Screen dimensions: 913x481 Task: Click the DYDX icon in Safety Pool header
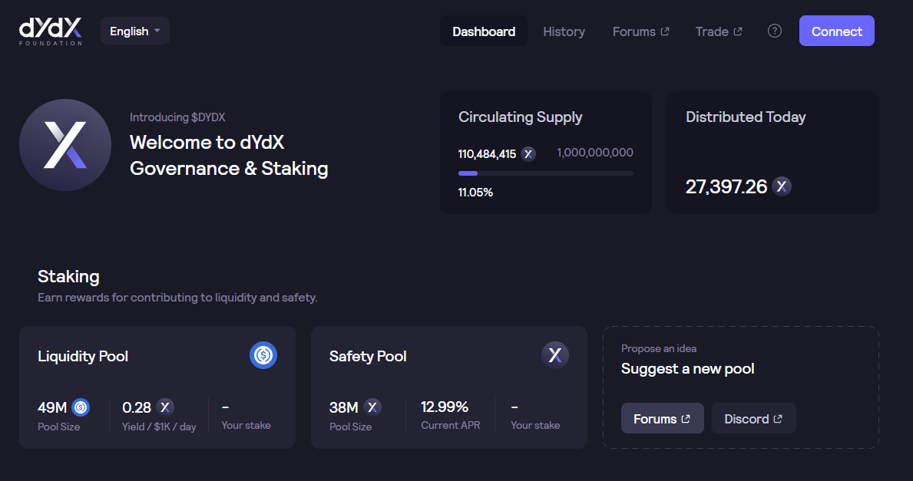(x=555, y=355)
